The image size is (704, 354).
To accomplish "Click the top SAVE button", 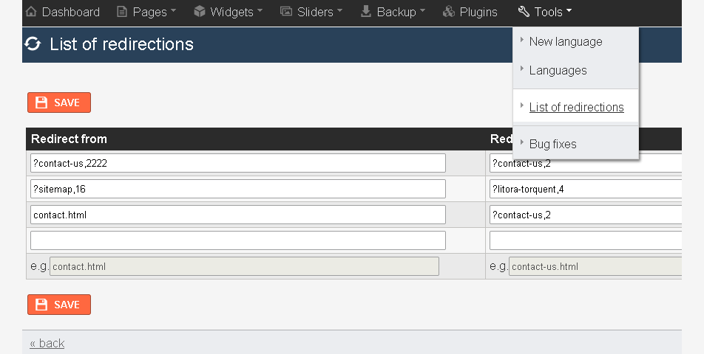I will (59, 103).
